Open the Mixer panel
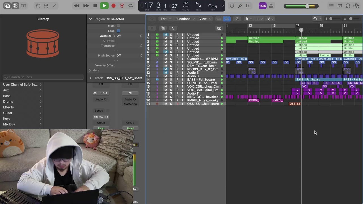363x204 pixels. point(46,6)
